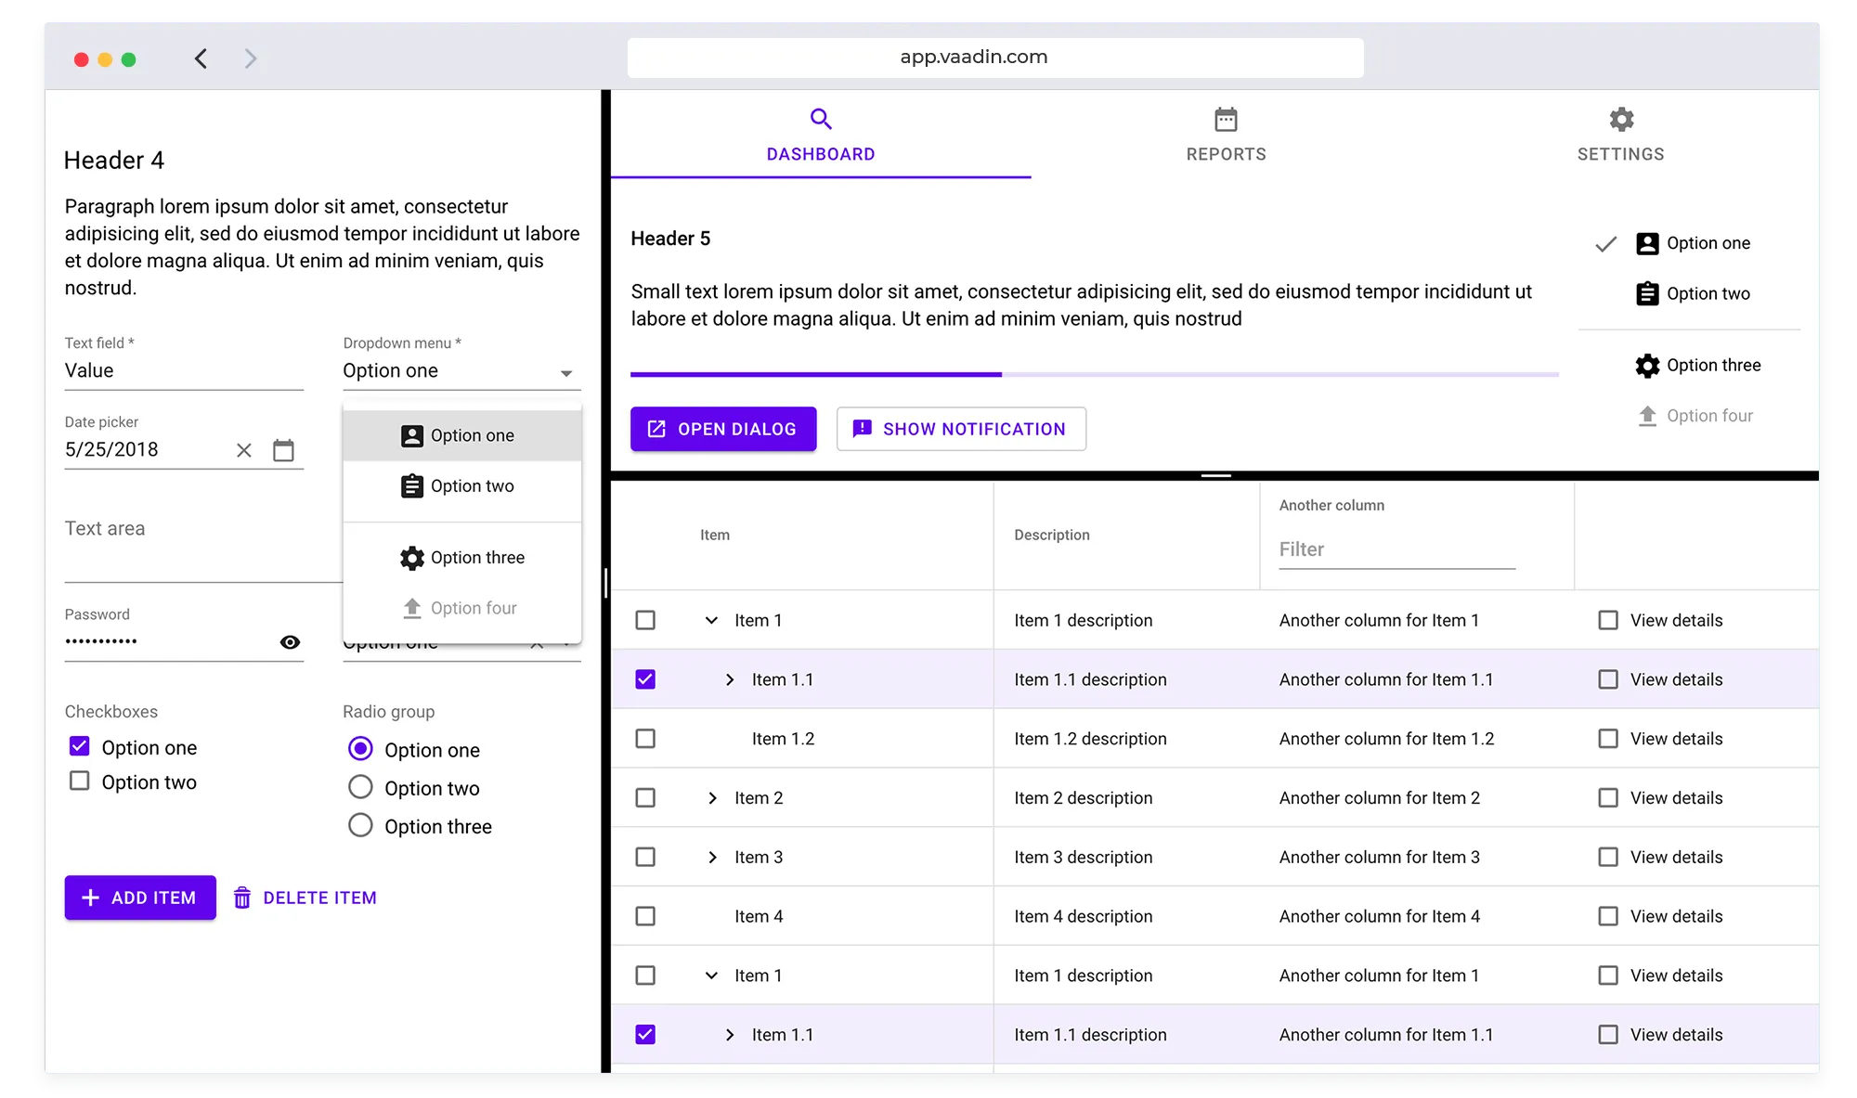
Task: Switch to the Reports tab
Action: [1227, 135]
